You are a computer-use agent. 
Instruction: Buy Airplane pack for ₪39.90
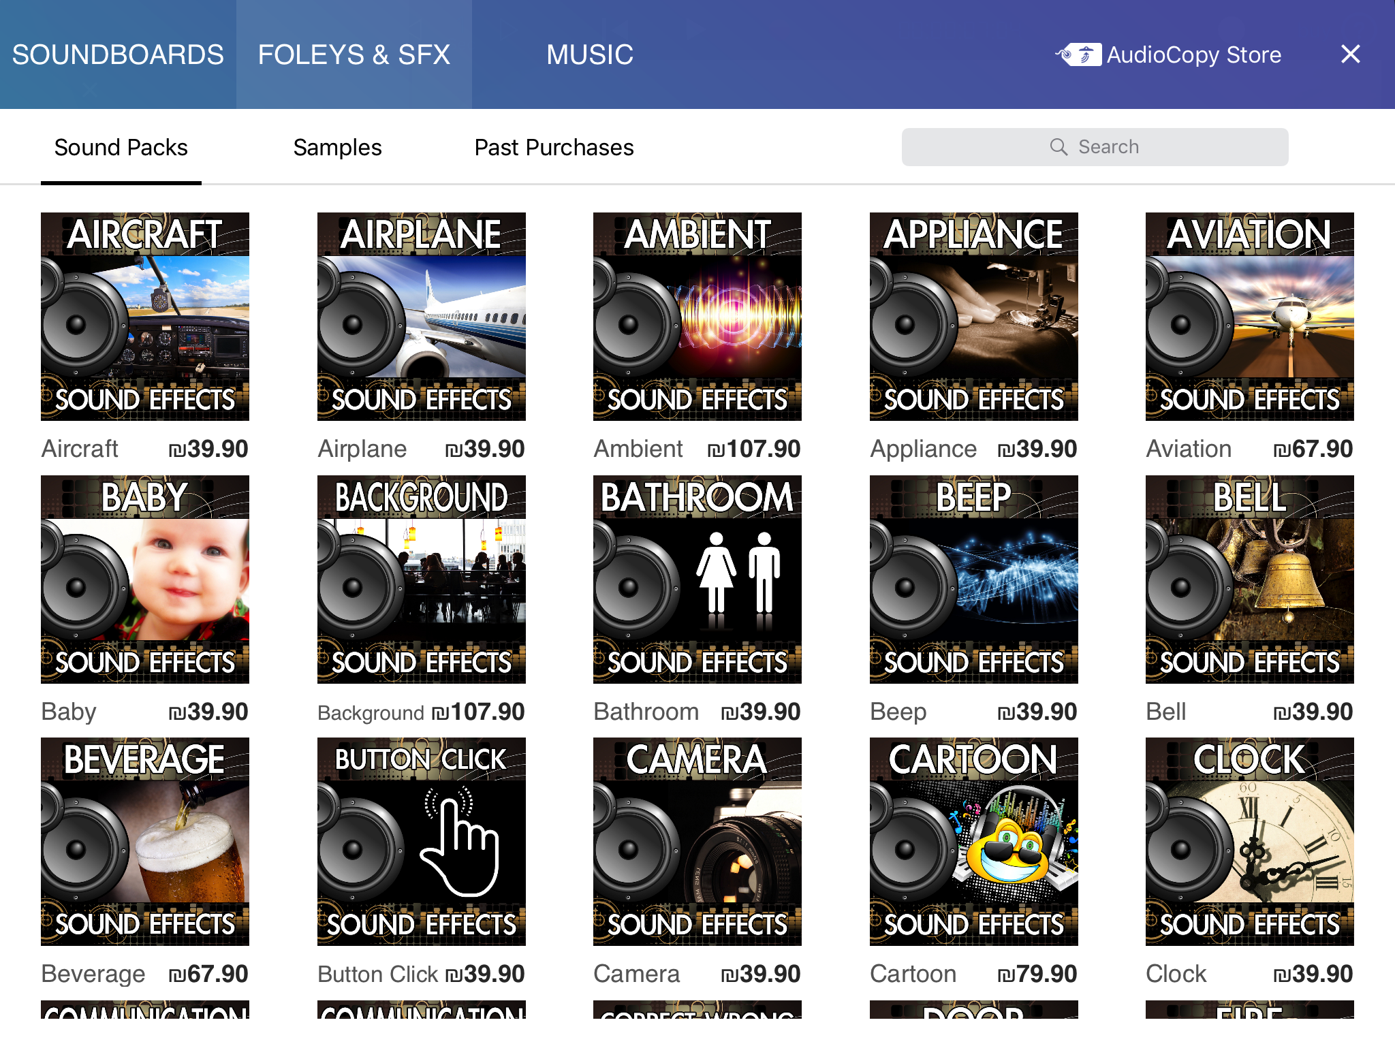click(485, 449)
